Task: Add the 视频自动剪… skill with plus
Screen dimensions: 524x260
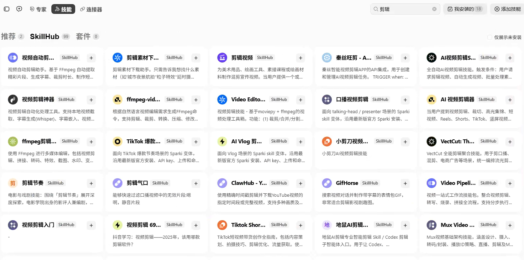Action: (x=91, y=58)
